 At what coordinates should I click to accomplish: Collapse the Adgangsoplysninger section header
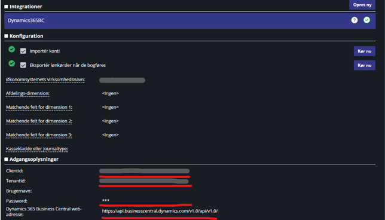[x=32, y=160]
